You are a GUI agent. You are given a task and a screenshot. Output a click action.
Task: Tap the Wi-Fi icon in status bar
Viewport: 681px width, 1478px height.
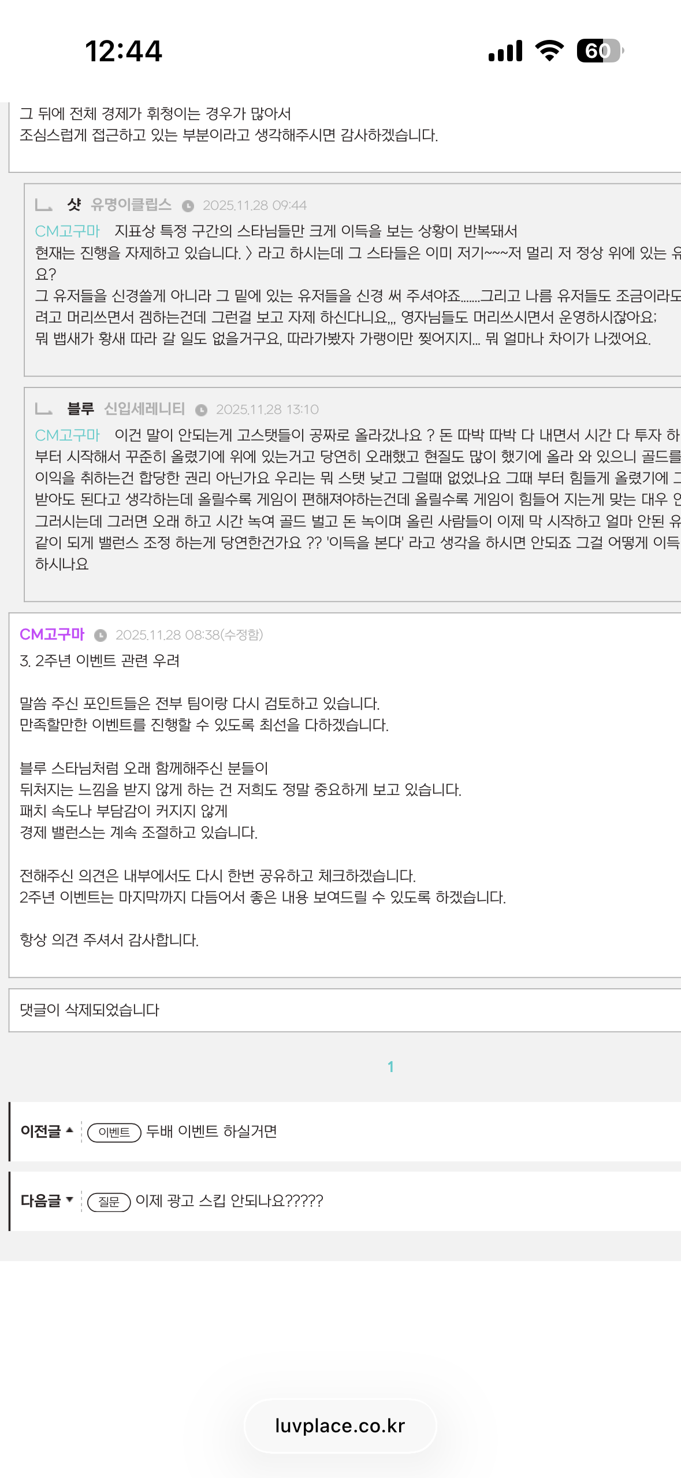click(x=549, y=51)
